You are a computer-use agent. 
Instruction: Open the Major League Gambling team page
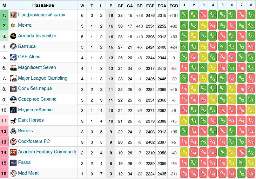[42, 78]
